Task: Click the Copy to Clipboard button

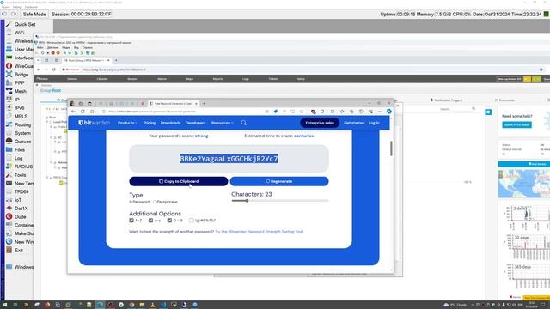Action: coord(179,181)
